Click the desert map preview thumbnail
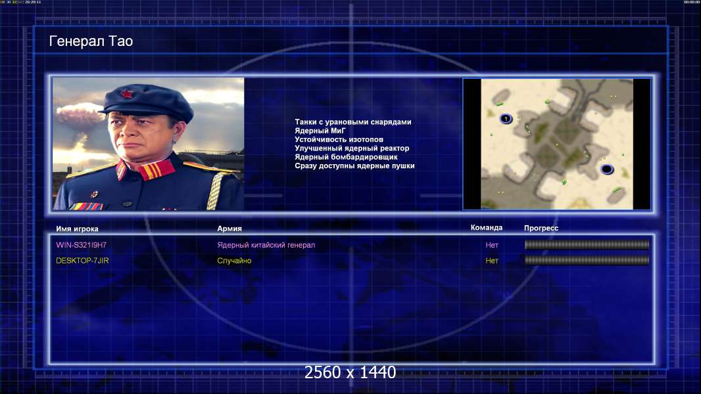This screenshot has width=701, height=394. 556,144
